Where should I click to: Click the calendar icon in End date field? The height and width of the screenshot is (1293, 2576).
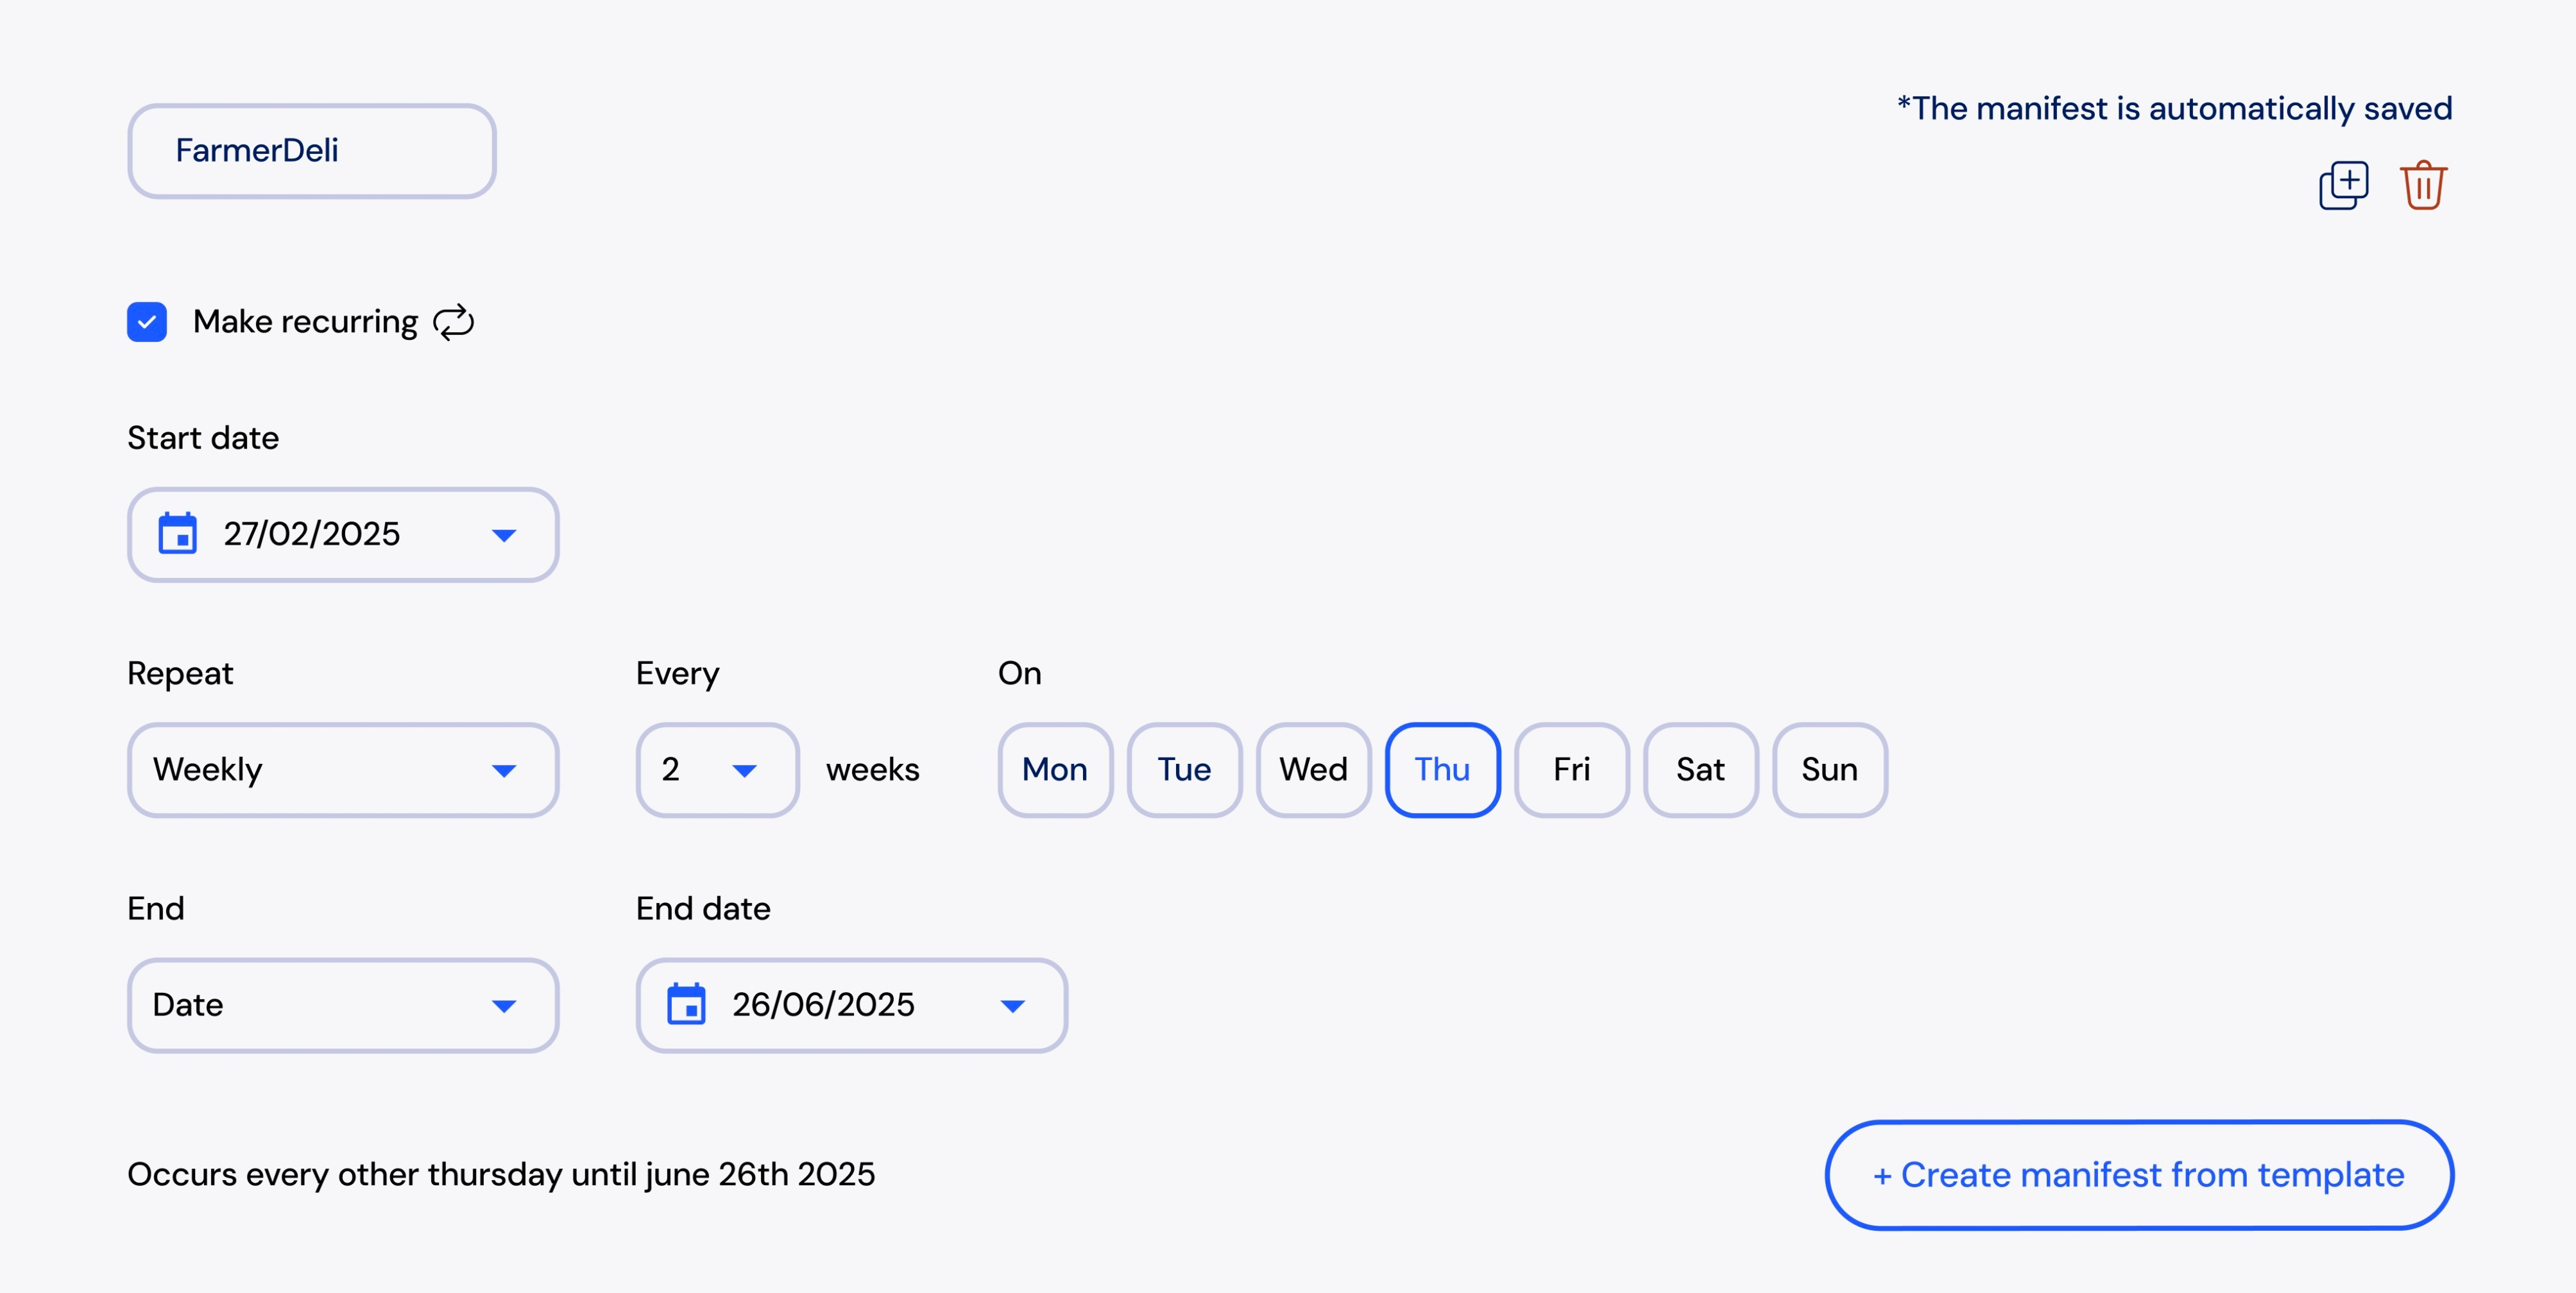coord(686,1004)
